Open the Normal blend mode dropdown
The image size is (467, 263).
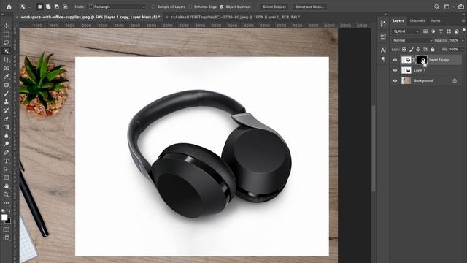(x=412, y=41)
